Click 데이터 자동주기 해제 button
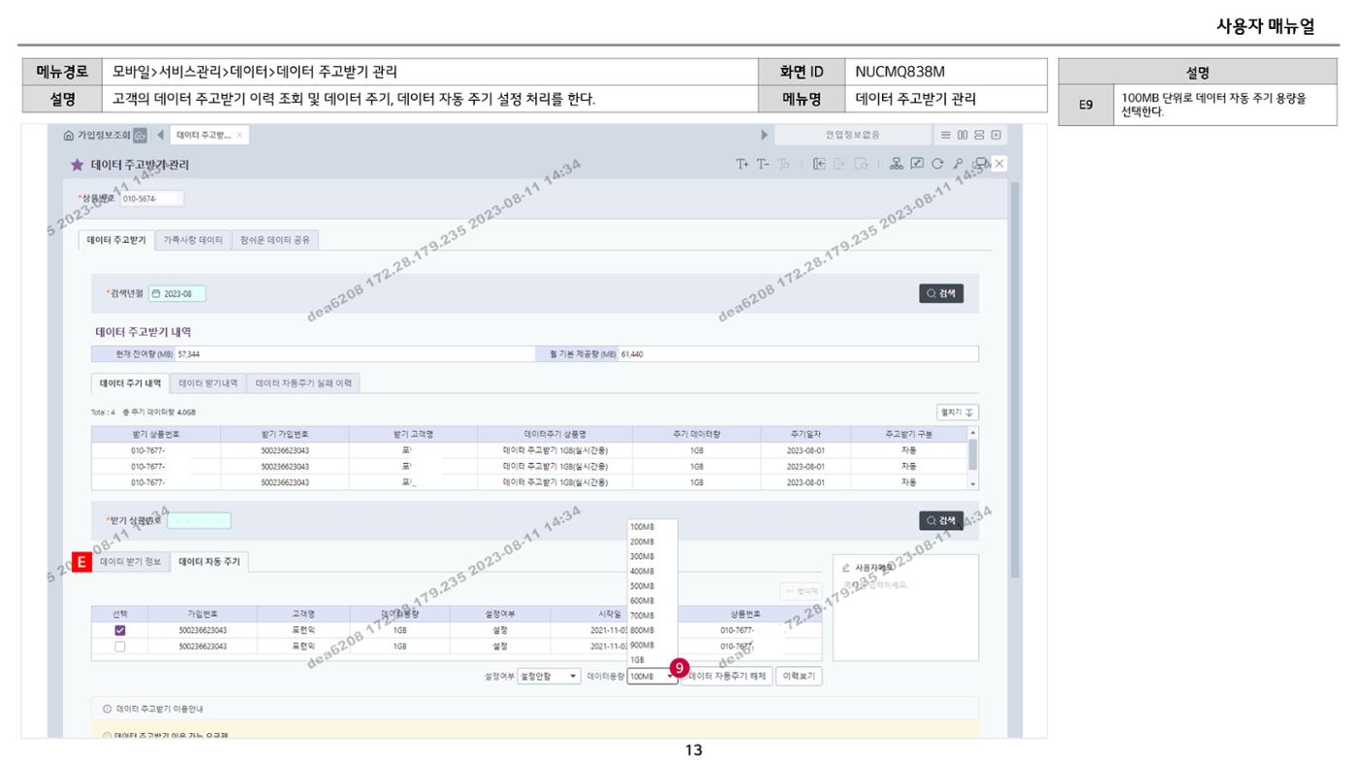Screen dimensions: 1357x763 727,677
